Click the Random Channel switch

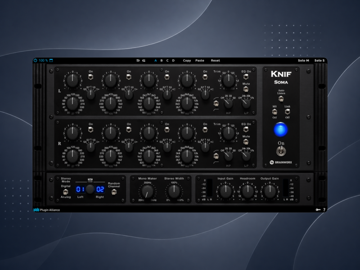tap(114, 192)
